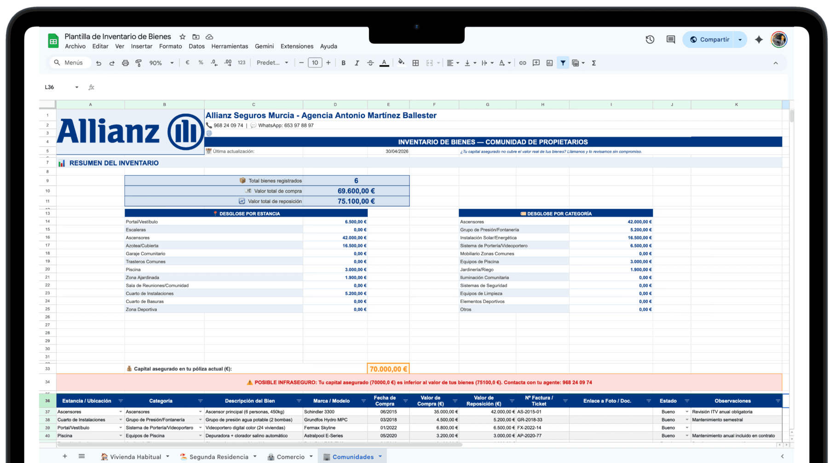
Task: Search menus in Menús box
Action: 69,63
